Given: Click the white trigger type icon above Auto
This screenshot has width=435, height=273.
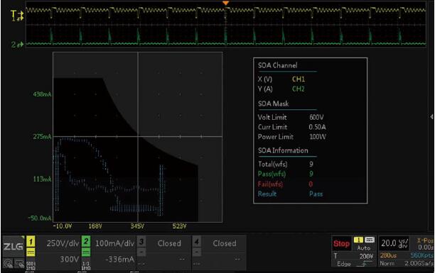Looking at the screenshot, I should coord(369,240).
